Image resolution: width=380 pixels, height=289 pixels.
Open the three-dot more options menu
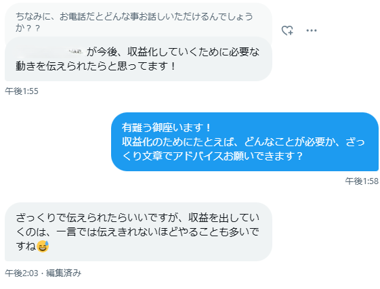tap(312, 30)
